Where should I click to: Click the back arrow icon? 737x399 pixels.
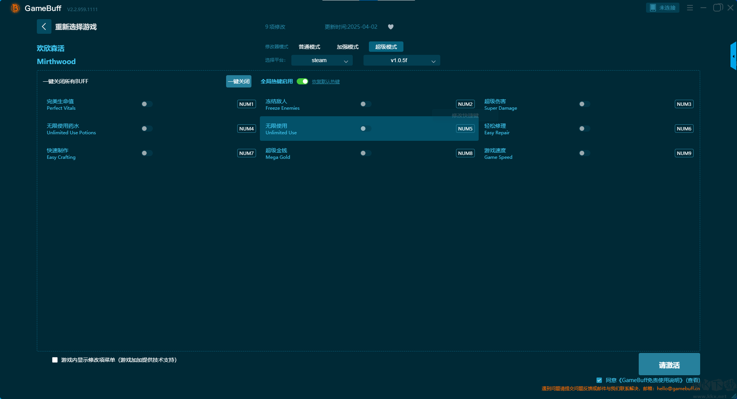coord(44,26)
